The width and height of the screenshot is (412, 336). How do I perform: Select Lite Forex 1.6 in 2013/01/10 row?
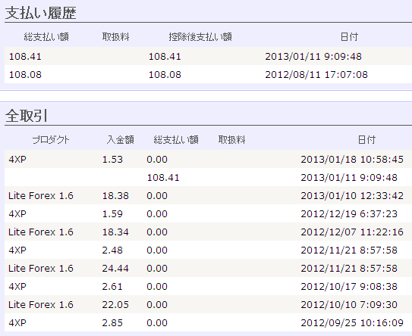41,196
